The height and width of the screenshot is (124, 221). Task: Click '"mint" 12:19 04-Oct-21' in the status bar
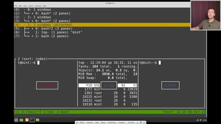point(184,112)
